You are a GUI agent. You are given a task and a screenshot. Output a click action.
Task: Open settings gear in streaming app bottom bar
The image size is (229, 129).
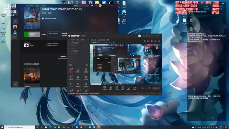pyautogui.click(x=149, y=88)
